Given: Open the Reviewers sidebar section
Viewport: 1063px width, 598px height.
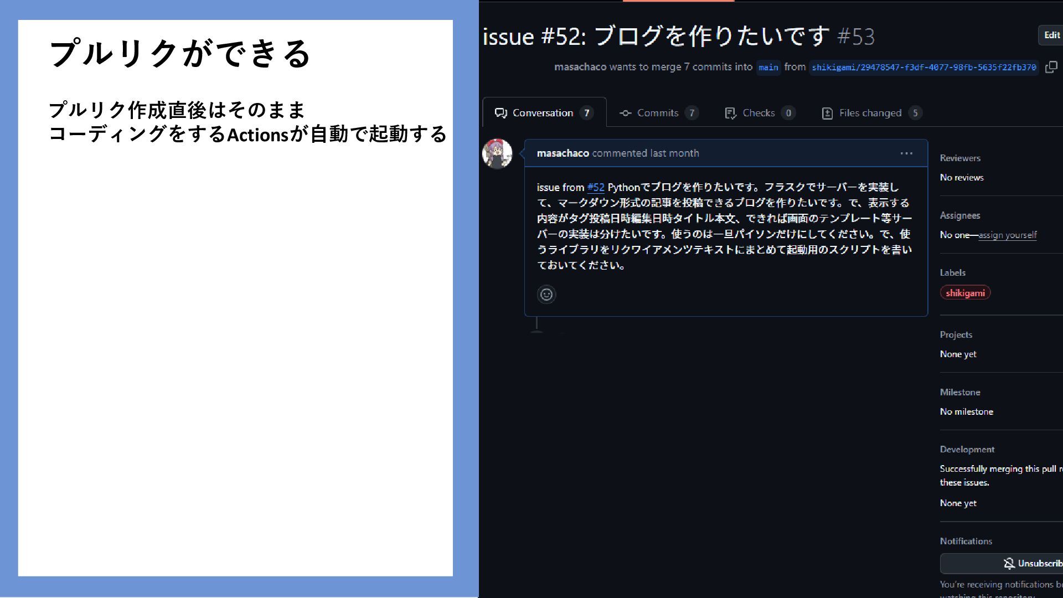Looking at the screenshot, I should [960, 158].
